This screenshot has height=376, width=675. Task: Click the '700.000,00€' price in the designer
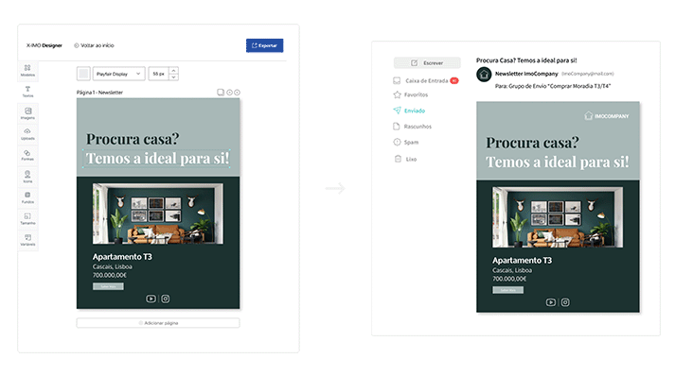click(110, 275)
